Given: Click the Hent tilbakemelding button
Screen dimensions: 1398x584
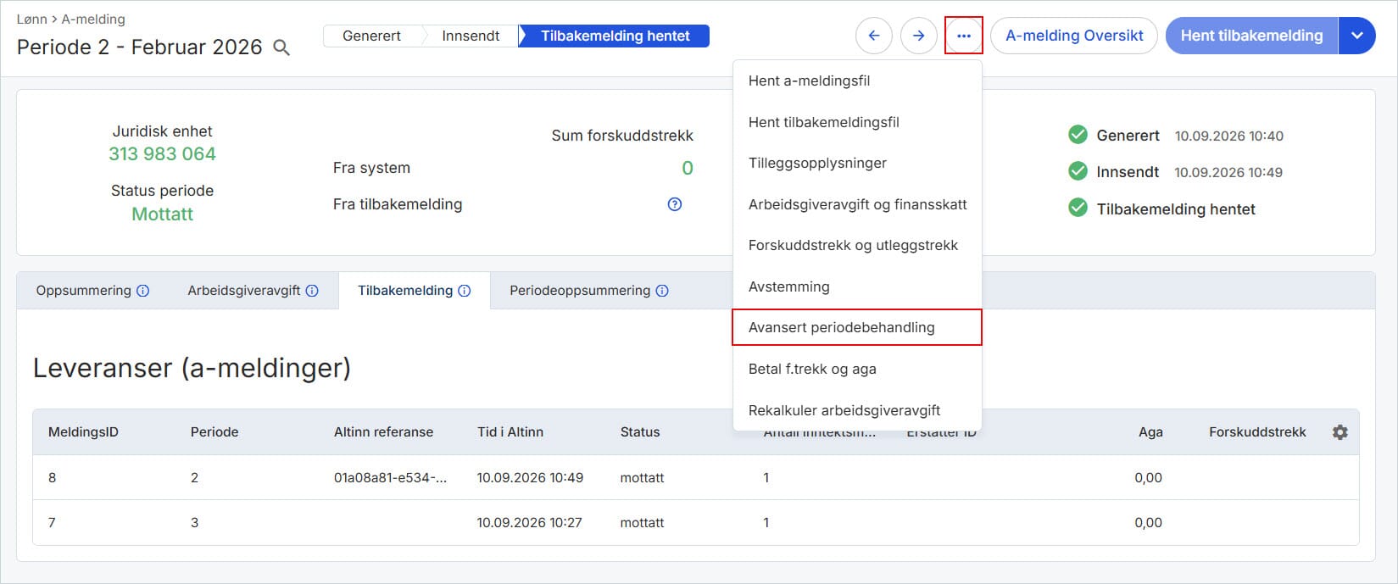Looking at the screenshot, I should (1251, 36).
